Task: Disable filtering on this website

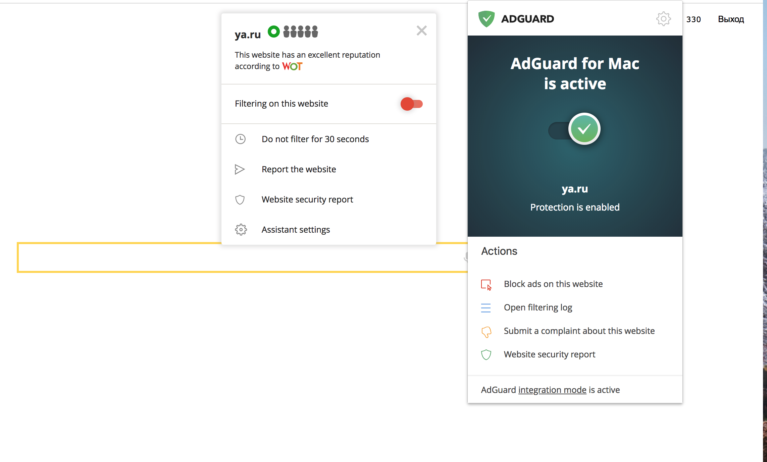Action: 411,104
